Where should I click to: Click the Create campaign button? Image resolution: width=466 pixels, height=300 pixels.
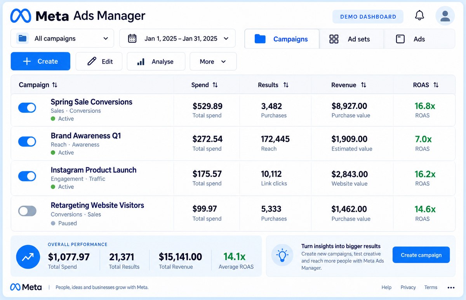point(421,255)
